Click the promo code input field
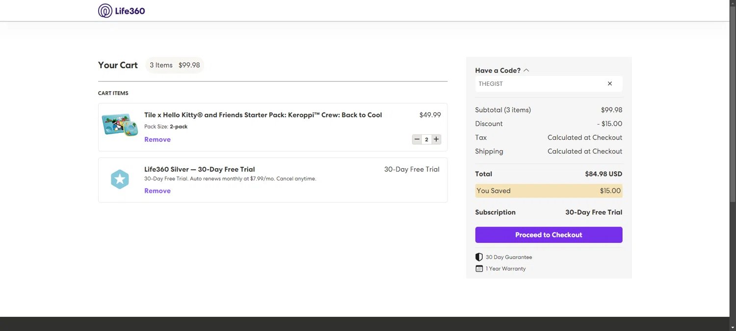 (540, 84)
